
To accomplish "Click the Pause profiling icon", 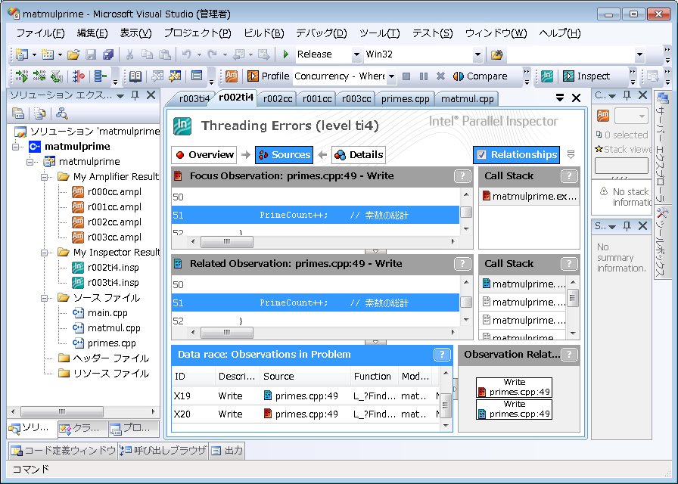I will [x=423, y=76].
